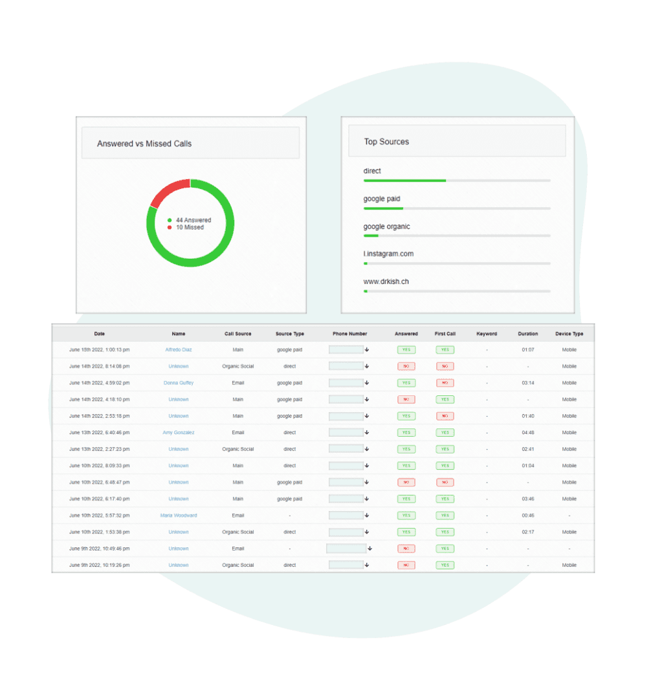The image size is (662, 689).
Task: Open the Alfredo Diaz contact link
Action: pos(179,350)
